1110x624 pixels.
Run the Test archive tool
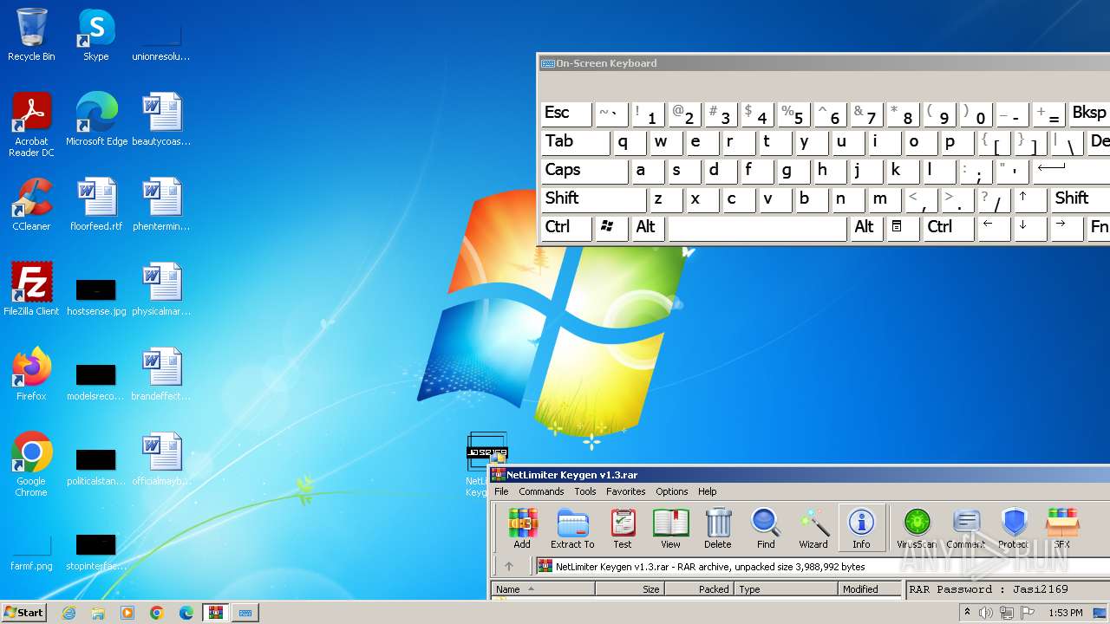(x=623, y=529)
